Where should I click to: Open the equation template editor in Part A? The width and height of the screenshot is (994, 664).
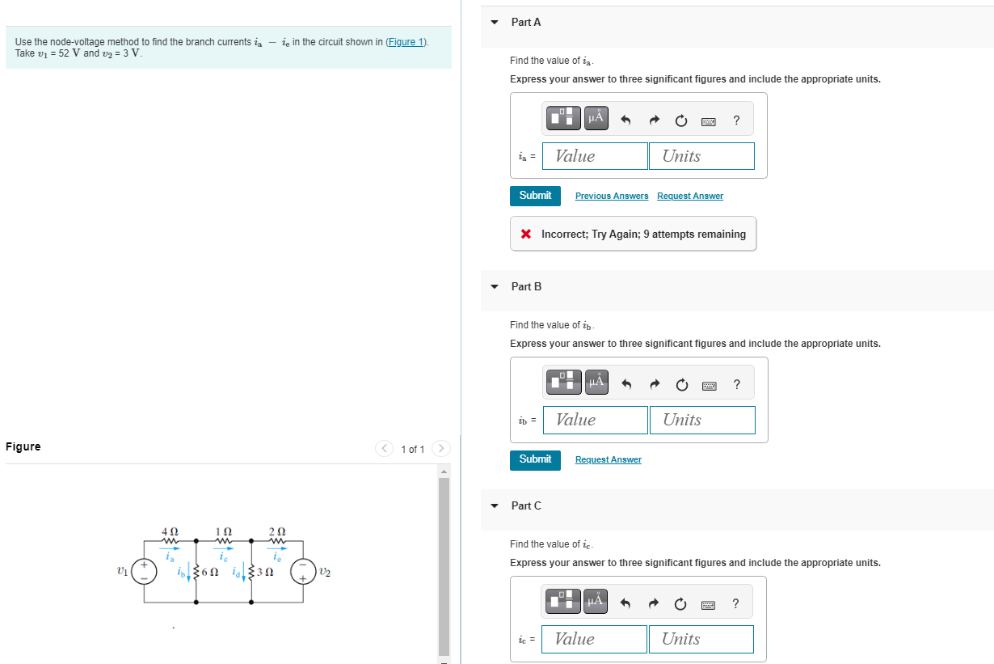tap(563, 117)
